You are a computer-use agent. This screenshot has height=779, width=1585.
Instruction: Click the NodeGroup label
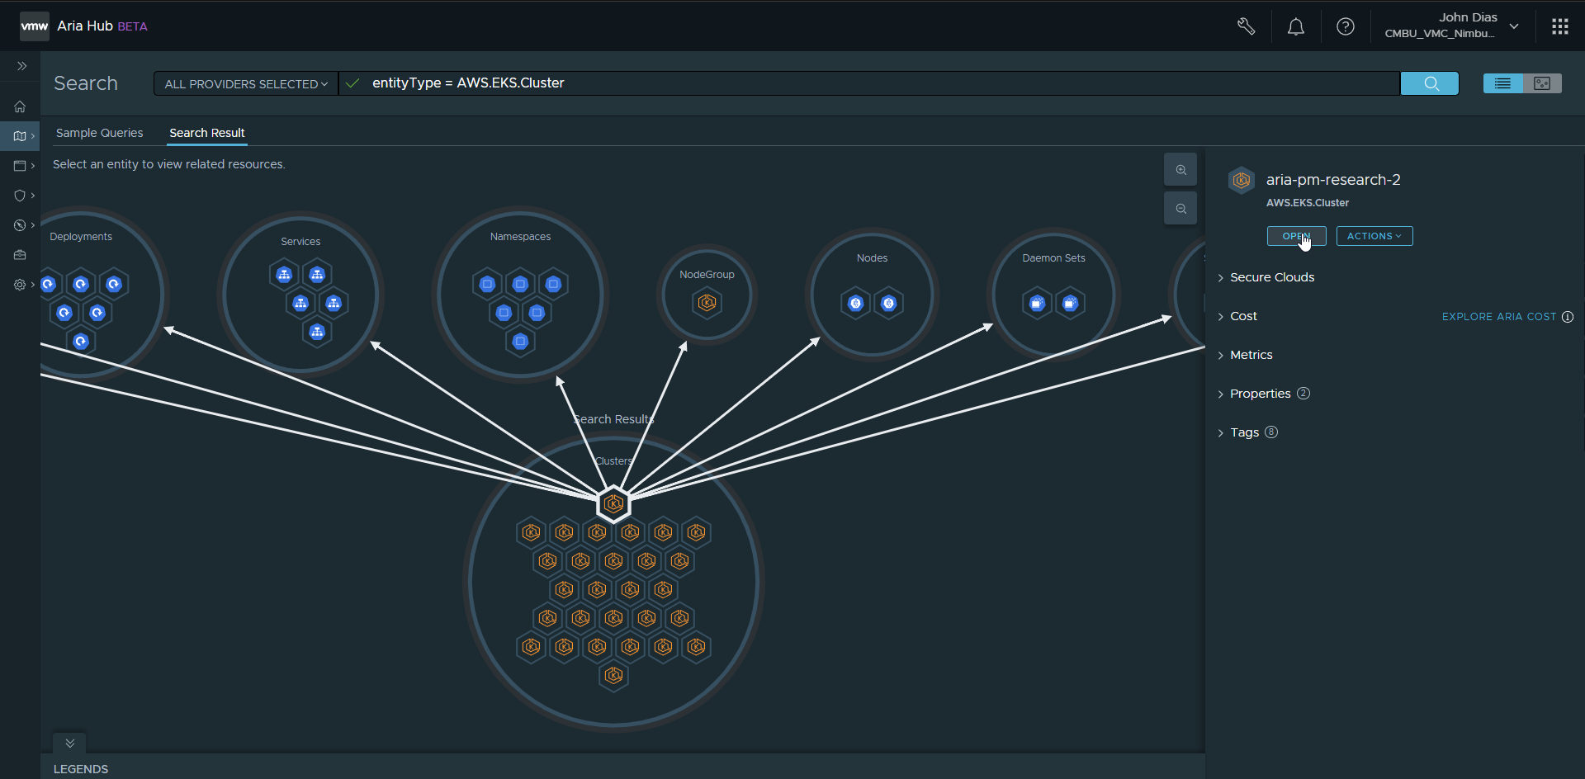[x=707, y=275]
